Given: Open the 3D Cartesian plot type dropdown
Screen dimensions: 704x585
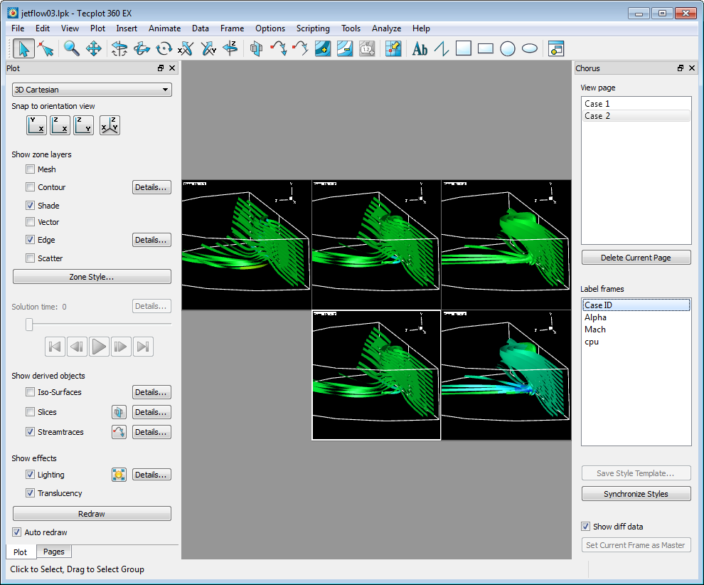Looking at the screenshot, I should coord(92,90).
